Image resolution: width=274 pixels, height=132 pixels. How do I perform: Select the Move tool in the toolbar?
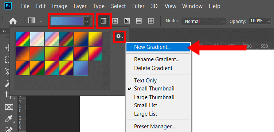7,48
